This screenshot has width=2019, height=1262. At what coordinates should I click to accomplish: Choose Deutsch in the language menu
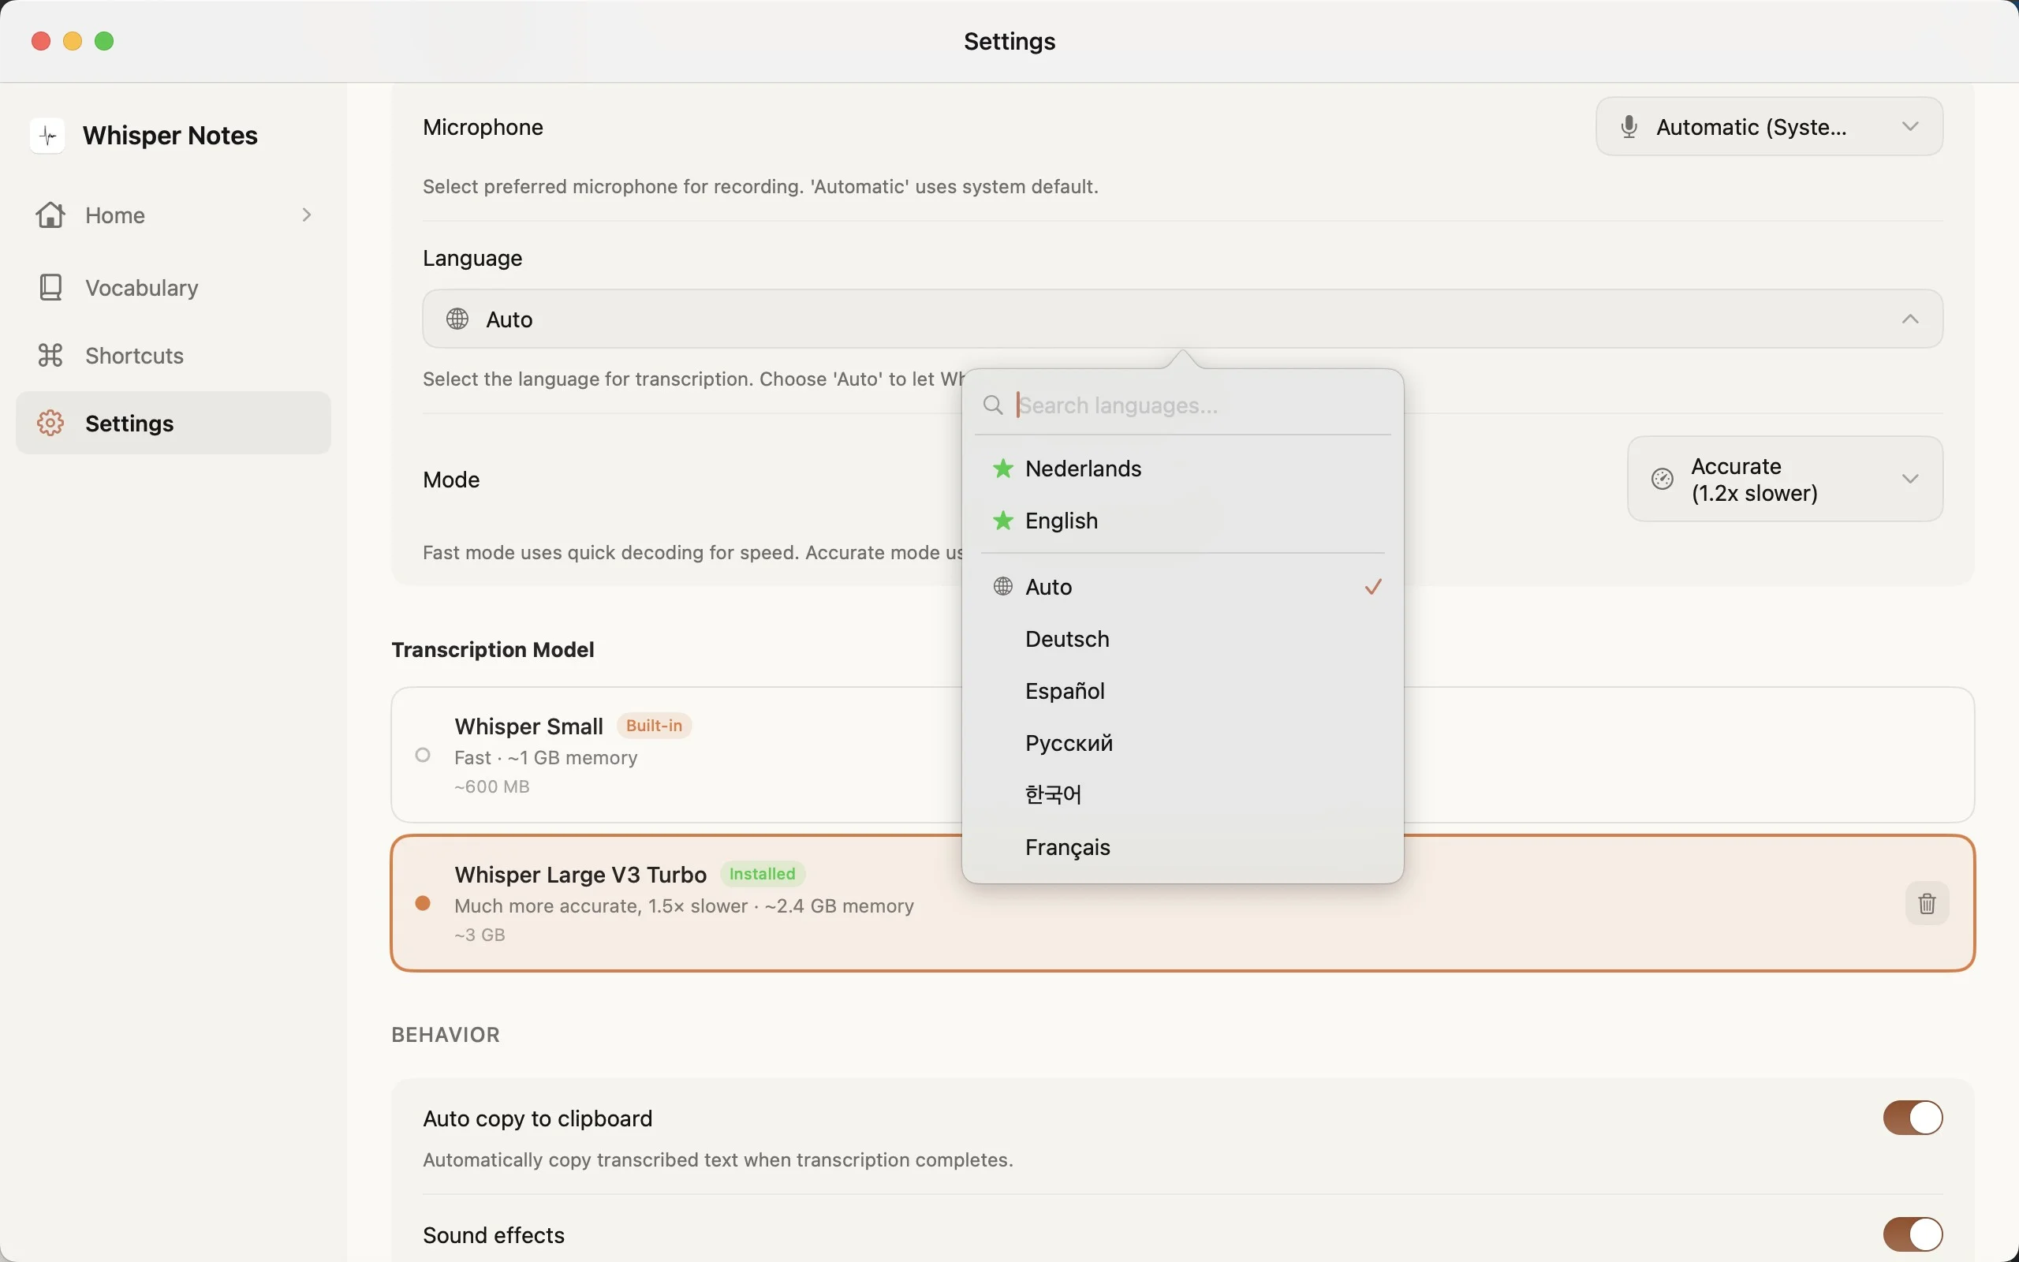[1067, 639]
